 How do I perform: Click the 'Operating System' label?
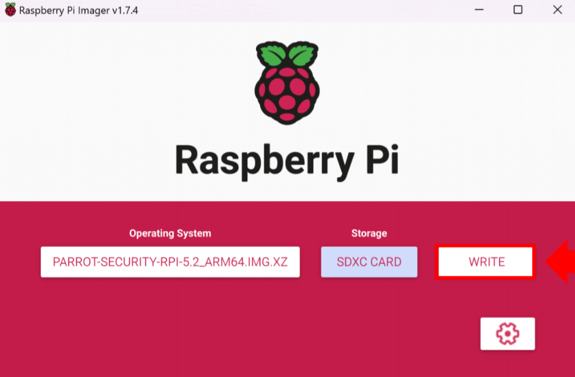[x=170, y=234]
